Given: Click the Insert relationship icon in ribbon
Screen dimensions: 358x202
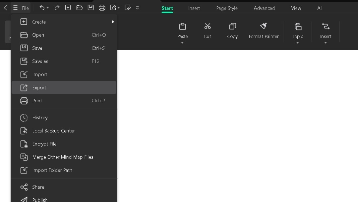Looking at the screenshot, I should click(x=326, y=26).
